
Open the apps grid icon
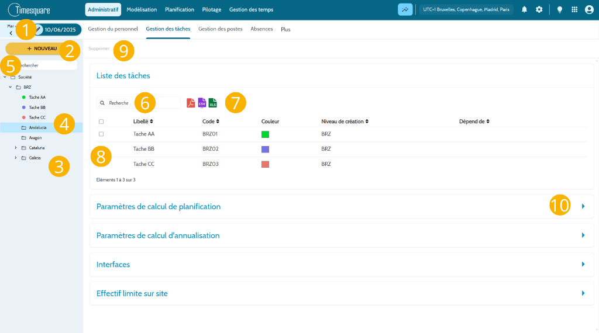(574, 9)
